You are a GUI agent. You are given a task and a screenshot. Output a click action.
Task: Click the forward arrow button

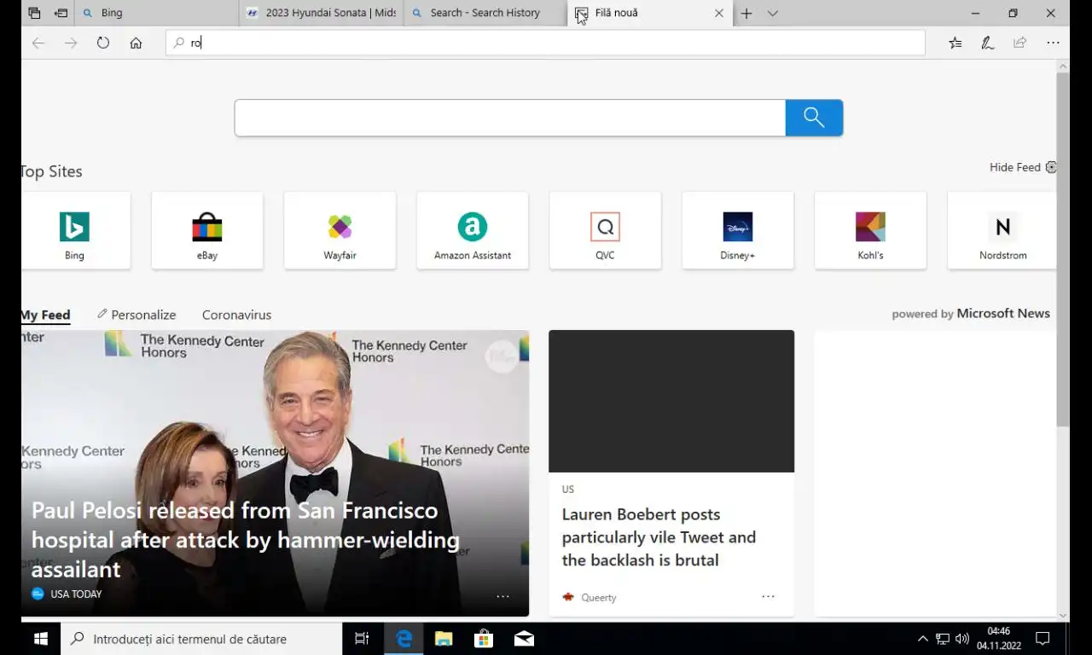(71, 43)
